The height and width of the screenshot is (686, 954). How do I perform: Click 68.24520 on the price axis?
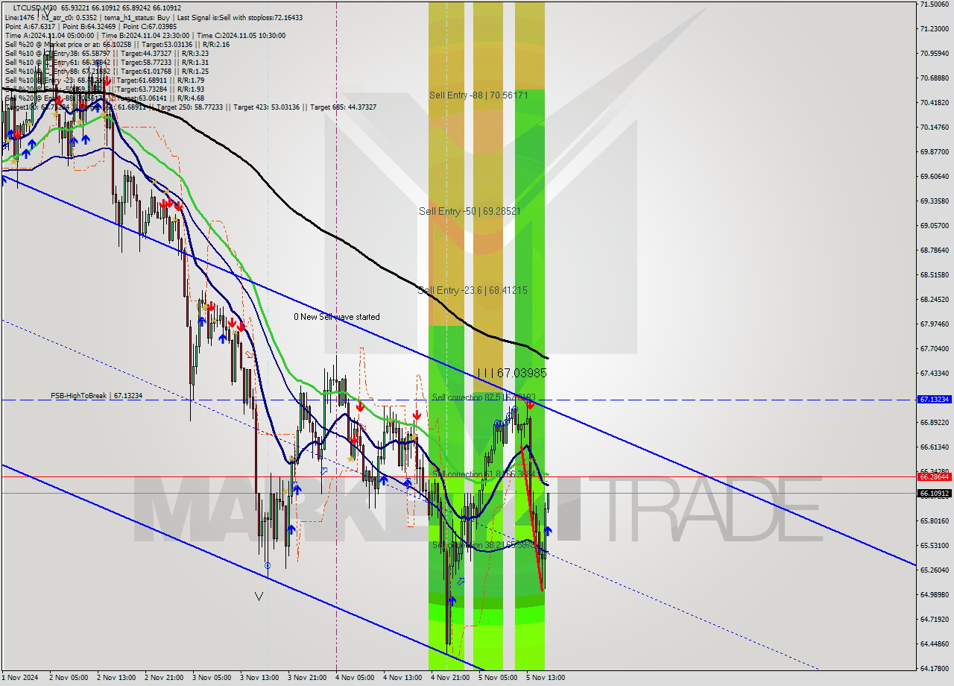934,299
